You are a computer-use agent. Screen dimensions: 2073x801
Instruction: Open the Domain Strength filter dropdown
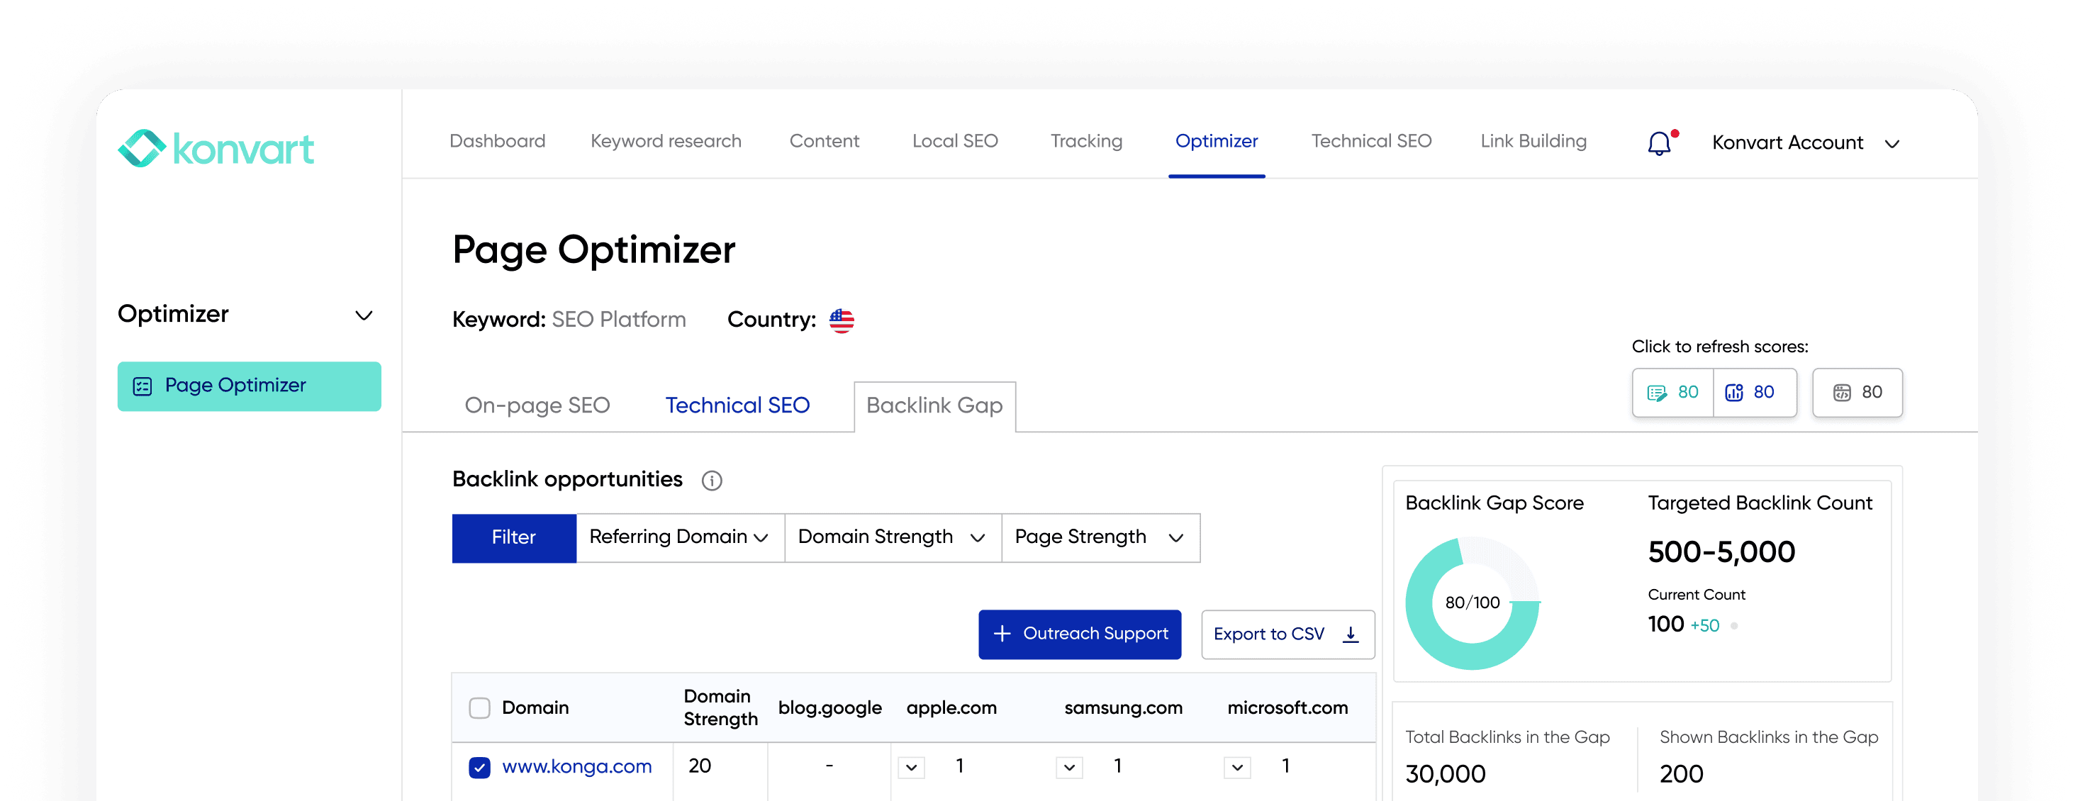click(x=892, y=537)
